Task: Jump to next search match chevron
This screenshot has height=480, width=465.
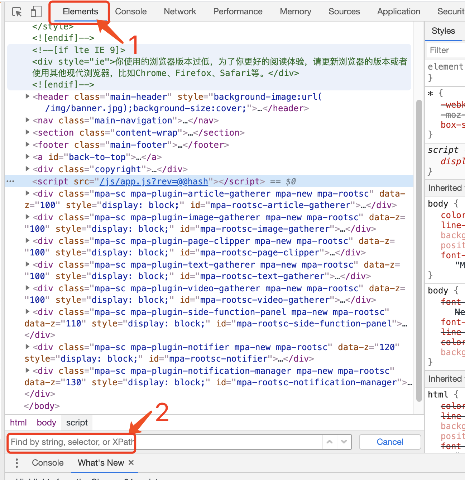Action: pyautogui.click(x=344, y=442)
